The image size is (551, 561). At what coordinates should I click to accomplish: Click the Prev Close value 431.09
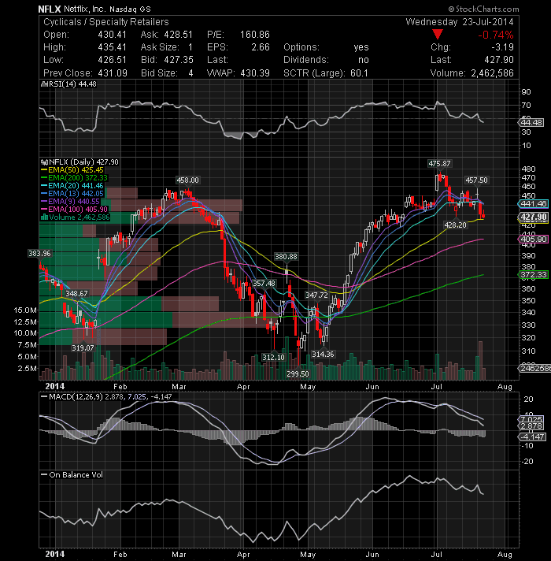(113, 73)
